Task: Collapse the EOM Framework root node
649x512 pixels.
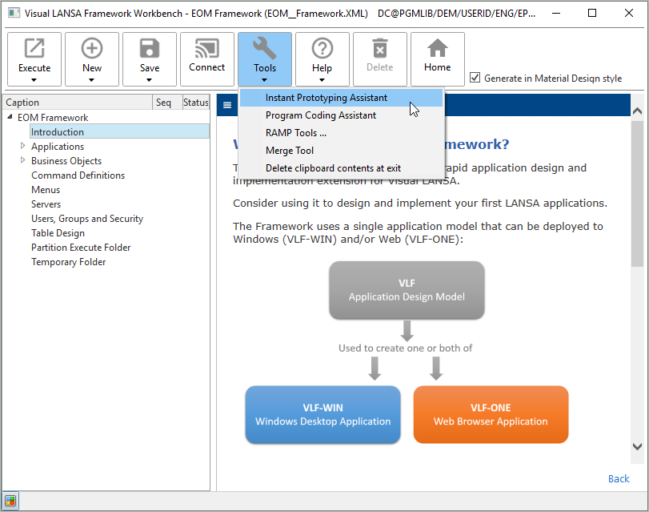Action: coord(10,117)
